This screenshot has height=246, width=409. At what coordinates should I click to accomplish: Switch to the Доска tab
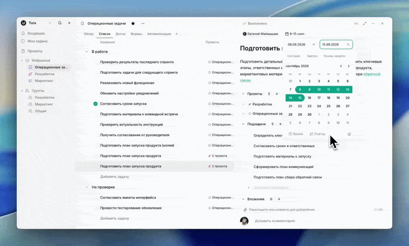click(x=121, y=34)
